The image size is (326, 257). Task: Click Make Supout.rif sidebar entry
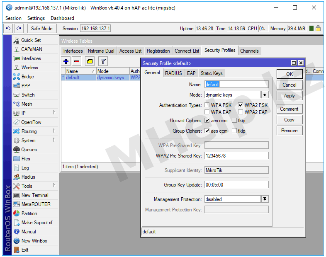[x=35, y=223]
